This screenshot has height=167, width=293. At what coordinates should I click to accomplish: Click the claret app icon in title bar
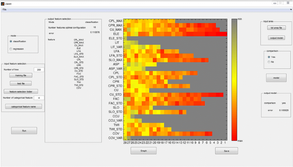coord(3,3)
